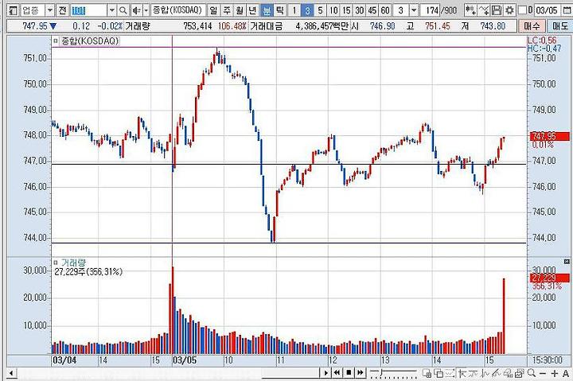Select the 분 (minute) period tab
The height and width of the screenshot is (381, 573).
click(x=267, y=10)
